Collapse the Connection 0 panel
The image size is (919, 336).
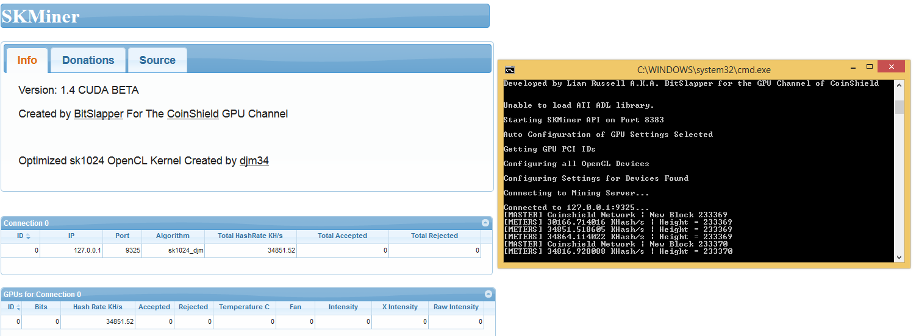[485, 223]
